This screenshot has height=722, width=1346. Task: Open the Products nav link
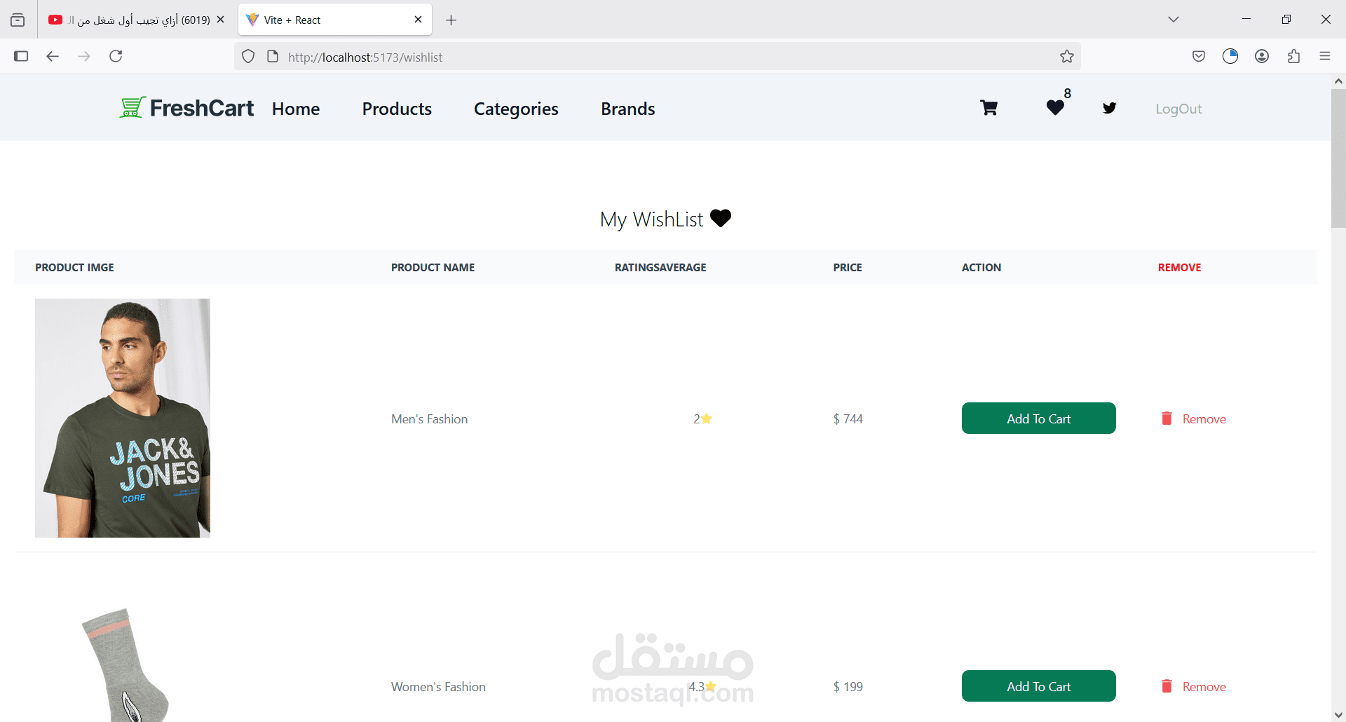[x=397, y=109]
